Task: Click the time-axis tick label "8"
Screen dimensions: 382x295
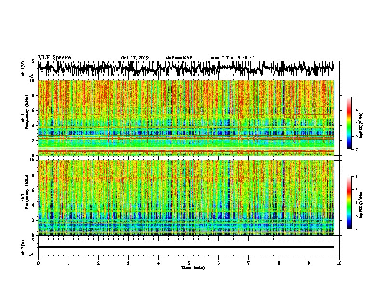Action: [279, 263]
